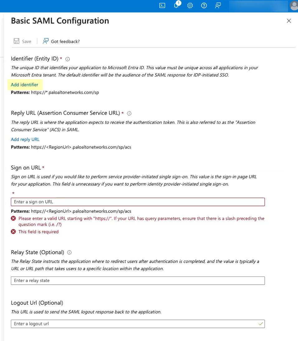This screenshot has height=341, width=298.
Task: Click the Save disk icon
Action: tap(17, 41)
